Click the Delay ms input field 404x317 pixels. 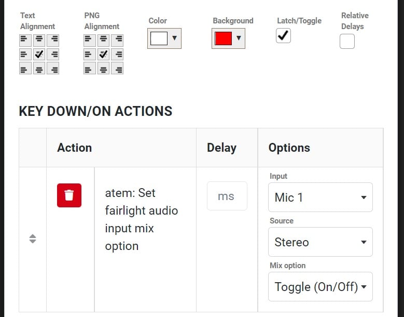tap(227, 196)
